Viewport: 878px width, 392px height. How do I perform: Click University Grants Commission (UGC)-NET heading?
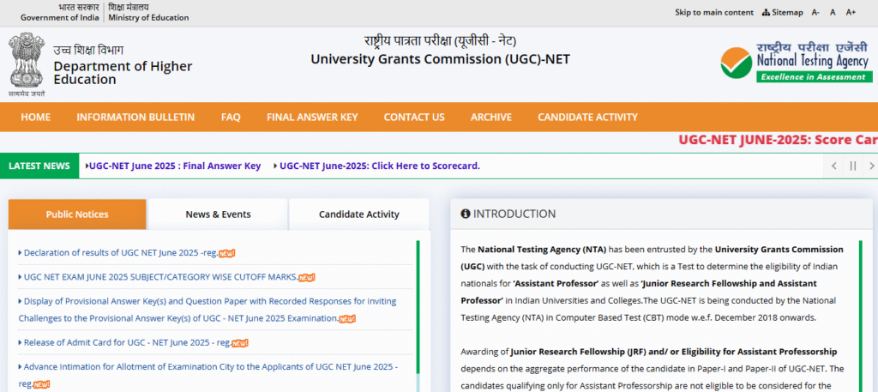(441, 59)
